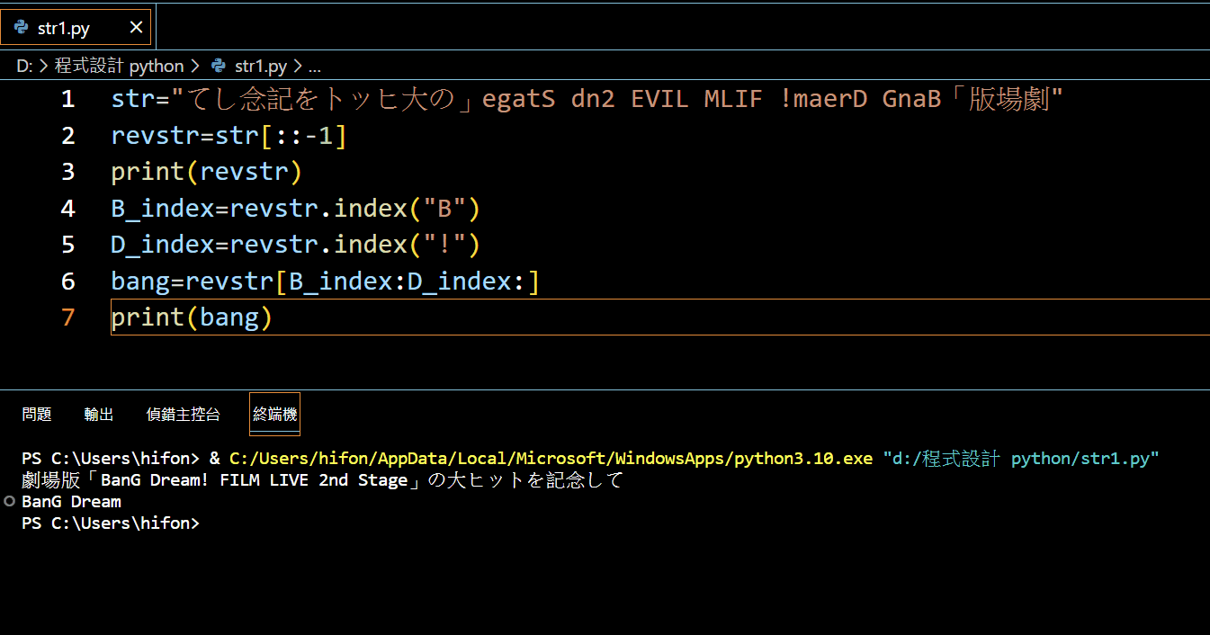
Task: Place cursor on print(bang) in line 7
Action: click(191, 317)
